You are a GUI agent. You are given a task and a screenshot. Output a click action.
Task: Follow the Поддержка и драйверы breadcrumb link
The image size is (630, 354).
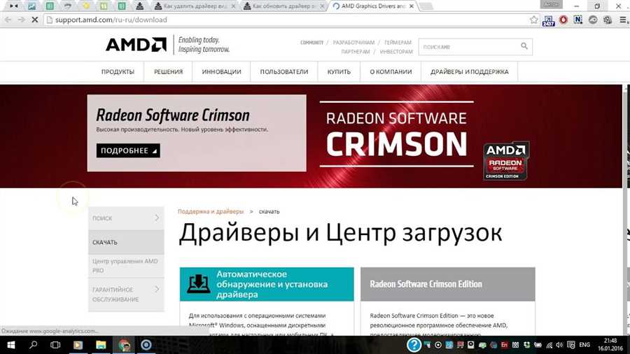[x=211, y=211]
